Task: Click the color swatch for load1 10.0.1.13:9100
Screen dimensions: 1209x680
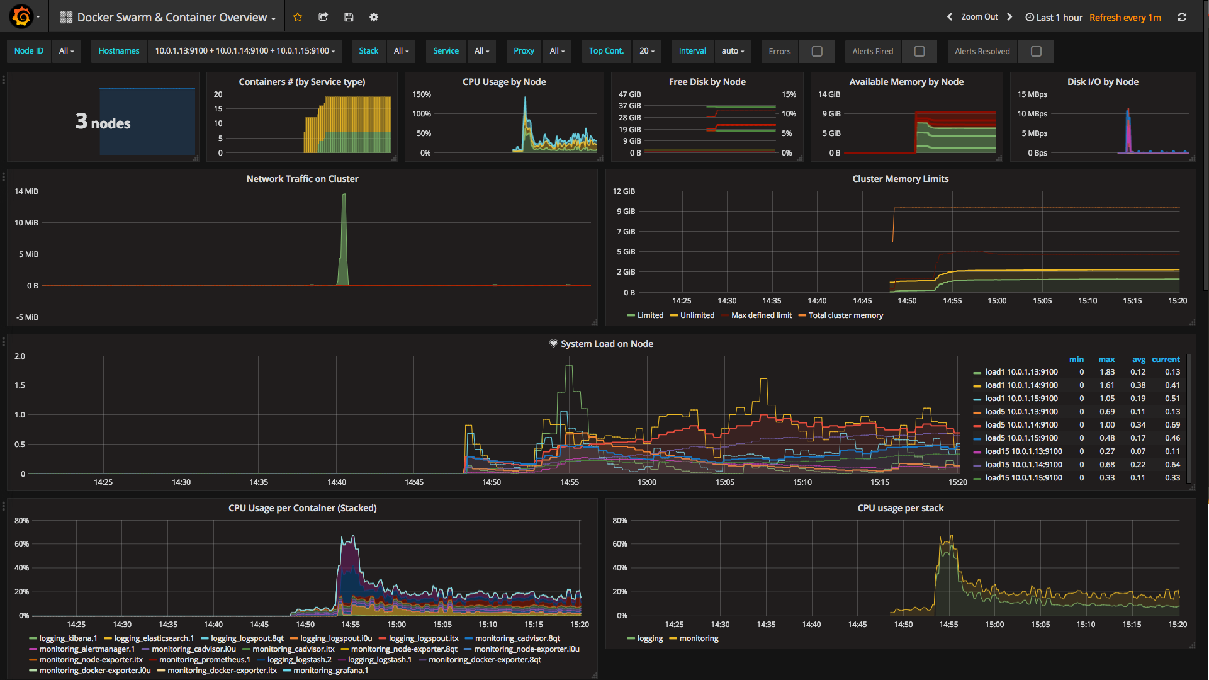Action: pyautogui.click(x=977, y=373)
